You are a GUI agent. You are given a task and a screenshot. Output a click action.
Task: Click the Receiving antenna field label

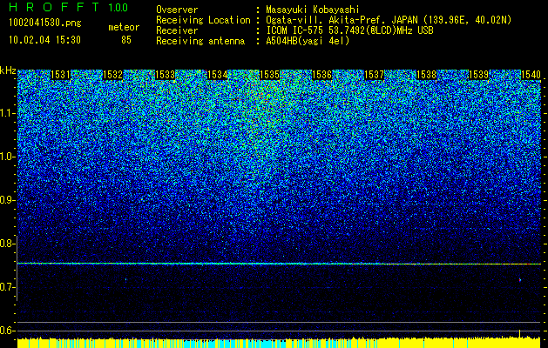point(200,41)
